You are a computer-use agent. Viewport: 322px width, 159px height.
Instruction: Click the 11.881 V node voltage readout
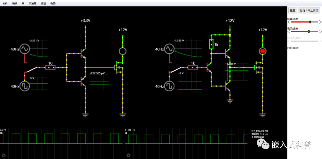230,64
